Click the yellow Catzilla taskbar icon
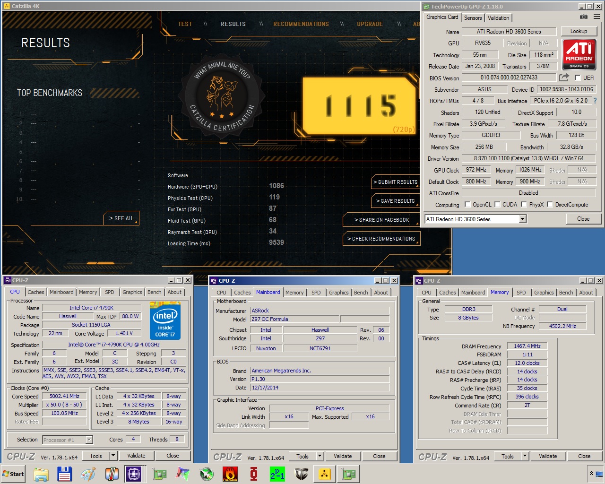The image size is (605, 484). click(325, 474)
